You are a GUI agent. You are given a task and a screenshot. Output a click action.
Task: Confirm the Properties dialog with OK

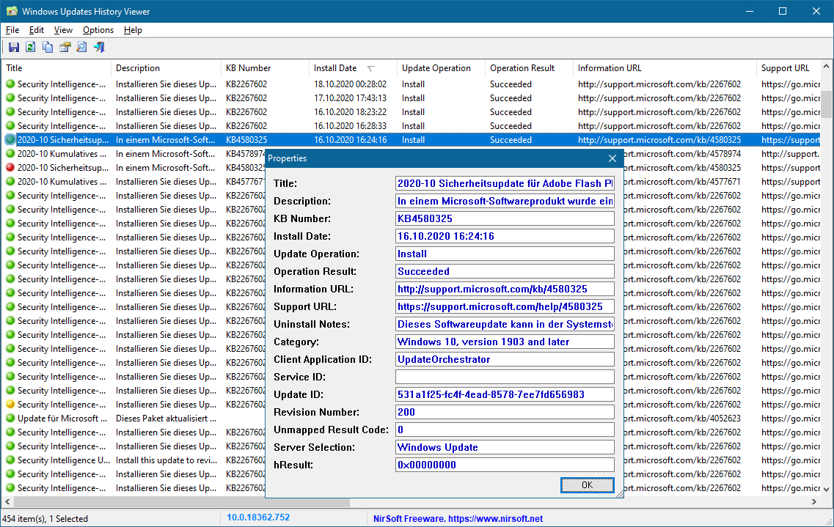[x=588, y=485]
